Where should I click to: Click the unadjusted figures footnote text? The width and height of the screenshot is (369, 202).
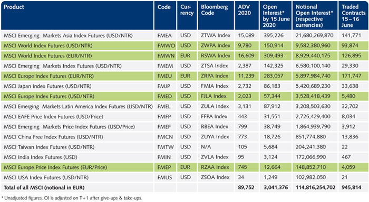pyautogui.click(x=72, y=198)
